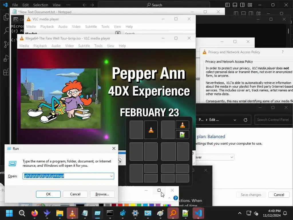Open VLC media player from the taskbar
The width and height of the screenshot is (293, 220).
pos(72,213)
